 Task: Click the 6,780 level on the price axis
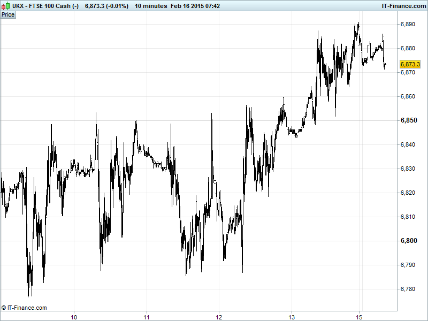[409, 289]
